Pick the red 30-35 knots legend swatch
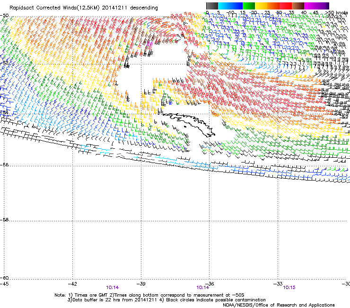 pos(286,6)
